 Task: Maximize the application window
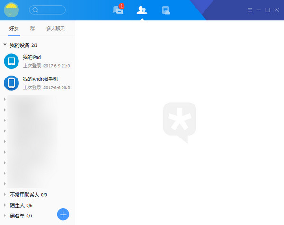(x=267, y=10)
